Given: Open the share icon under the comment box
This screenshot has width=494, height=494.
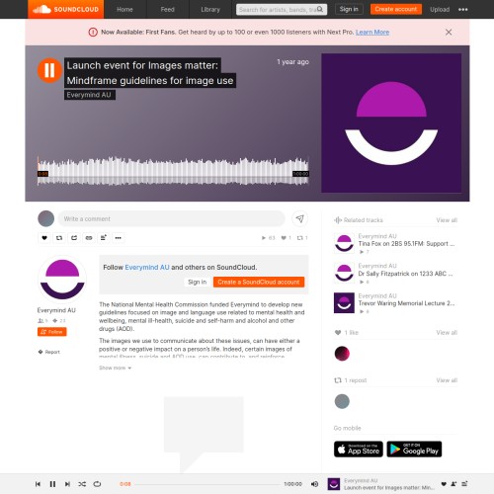Looking at the screenshot, I should coord(74,238).
